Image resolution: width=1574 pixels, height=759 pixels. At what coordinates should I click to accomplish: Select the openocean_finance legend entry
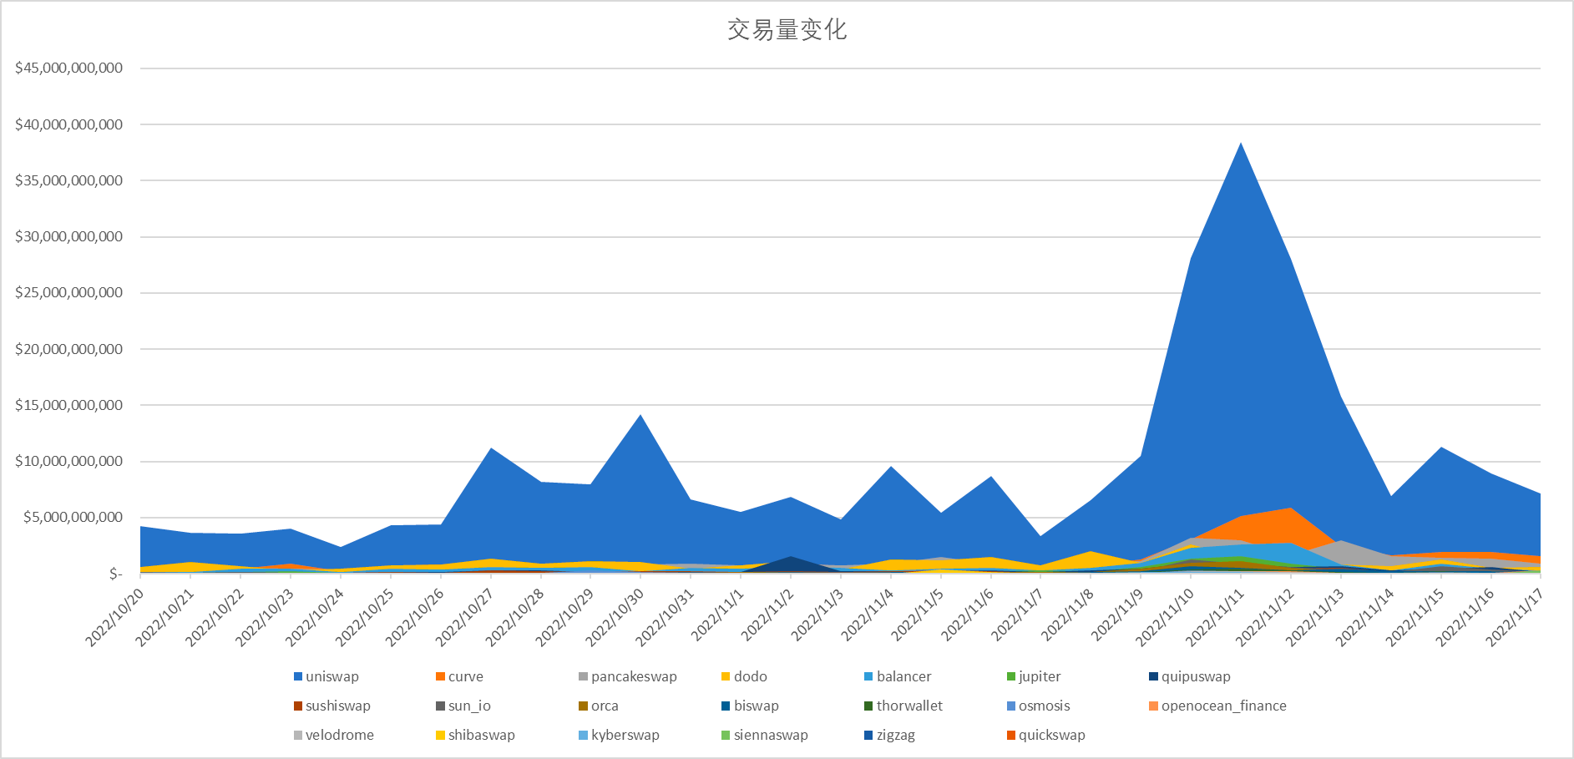[x=1218, y=706]
